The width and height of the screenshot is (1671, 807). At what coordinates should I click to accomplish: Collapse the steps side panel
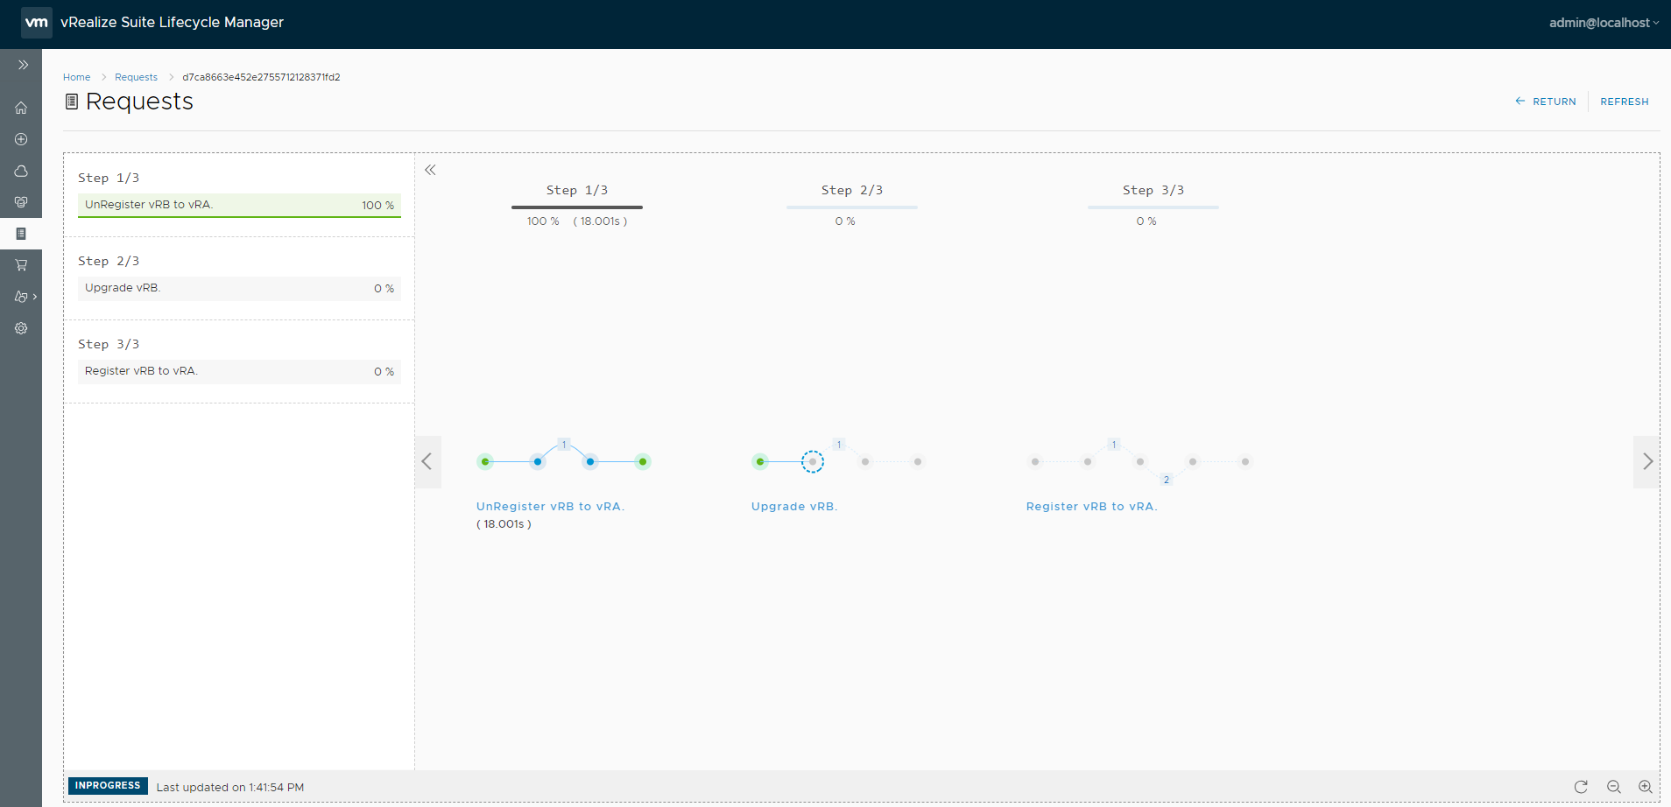tap(430, 170)
